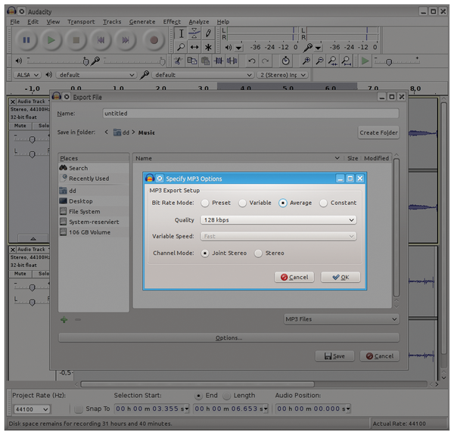Open the Analyze menu
Viewport: 454px width, 435px height.
tap(199, 22)
